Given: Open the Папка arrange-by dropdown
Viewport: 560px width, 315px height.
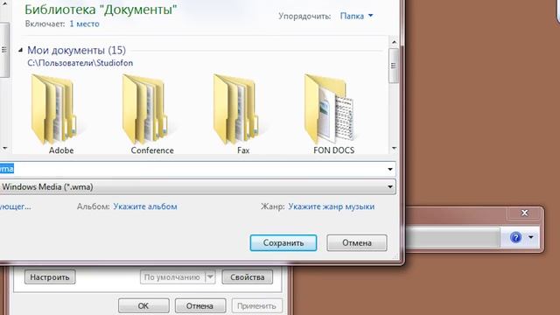Looking at the screenshot, I should click(x=356, y=16).
